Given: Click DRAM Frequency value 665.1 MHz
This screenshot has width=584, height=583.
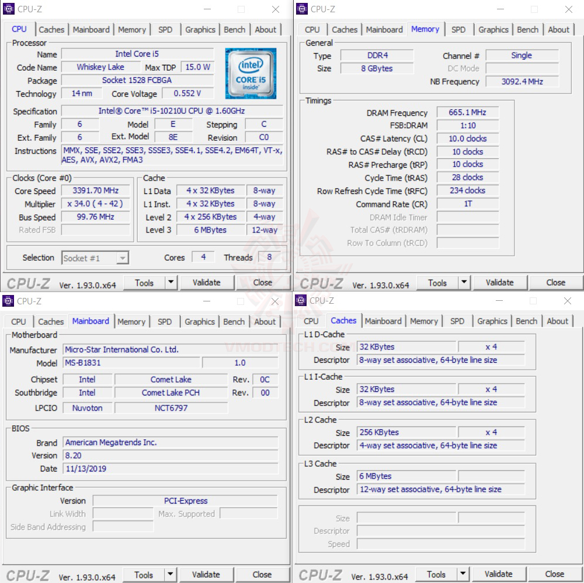Looking at the screenshot, I should click(467, 112).
